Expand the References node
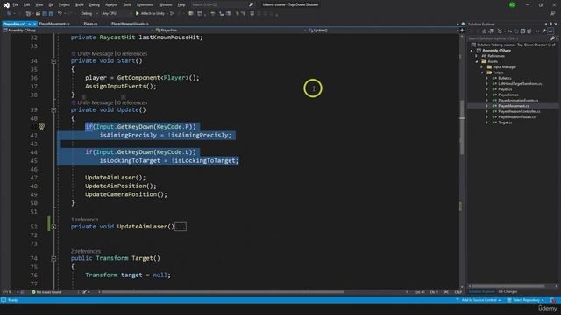This screenshot has height=315, width=561. [476, 56]
